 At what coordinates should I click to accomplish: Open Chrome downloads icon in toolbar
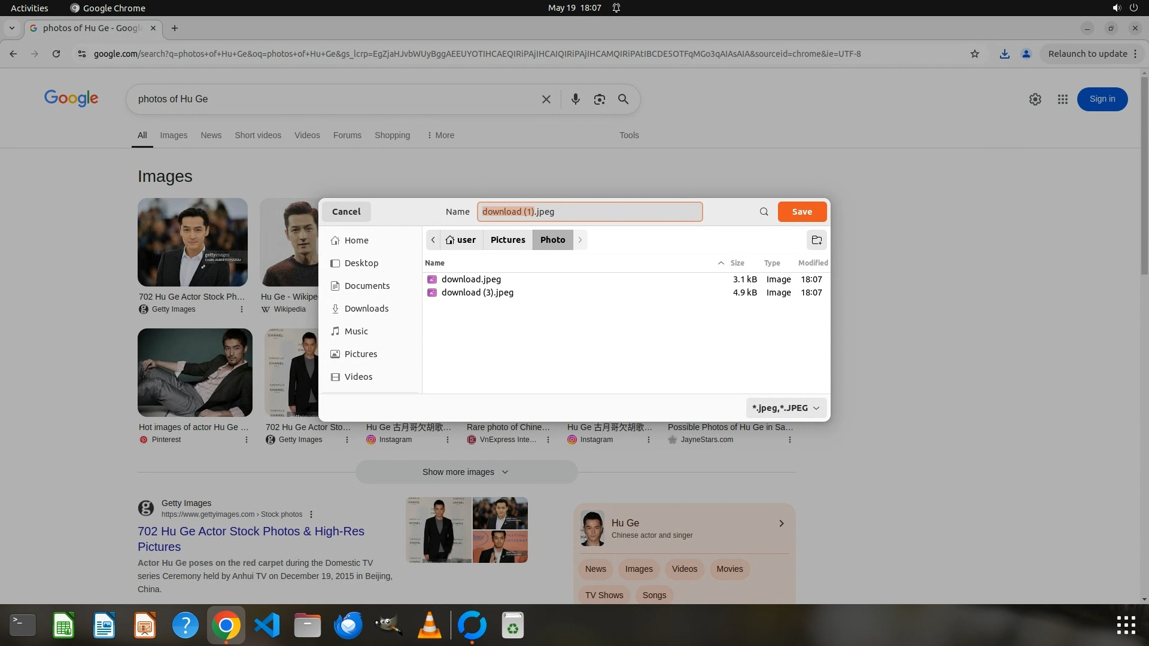click(1004, 54)
